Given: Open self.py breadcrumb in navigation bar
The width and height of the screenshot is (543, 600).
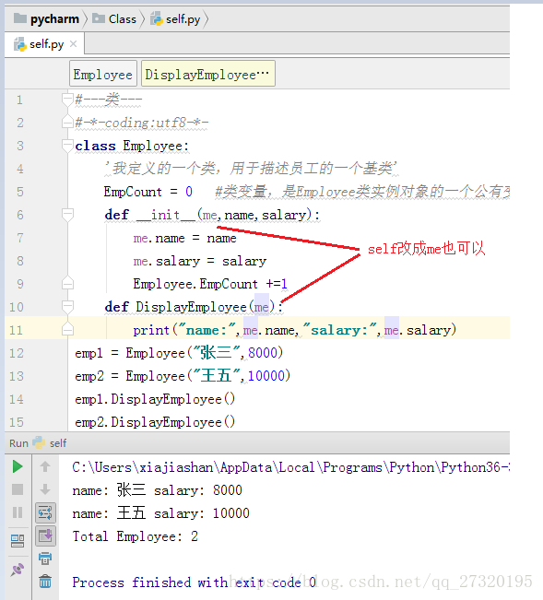Looking at the screenshot, I should point(176,18).
